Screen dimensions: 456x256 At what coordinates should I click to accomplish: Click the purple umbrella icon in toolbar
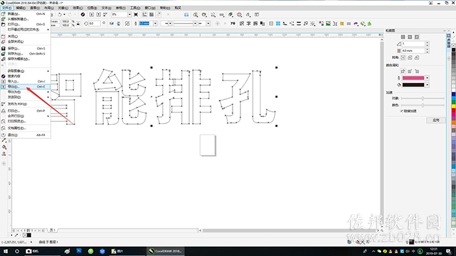(356, 23)
